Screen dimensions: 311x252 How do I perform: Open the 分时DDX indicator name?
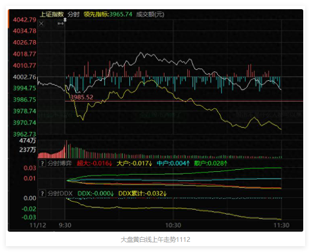click(x=60, y=193)
